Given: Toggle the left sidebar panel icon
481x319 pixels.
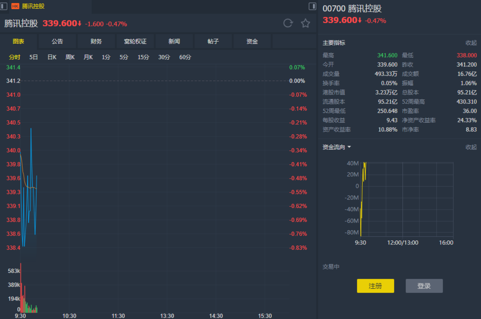Looking at the screenshot, I should point(4,6).
